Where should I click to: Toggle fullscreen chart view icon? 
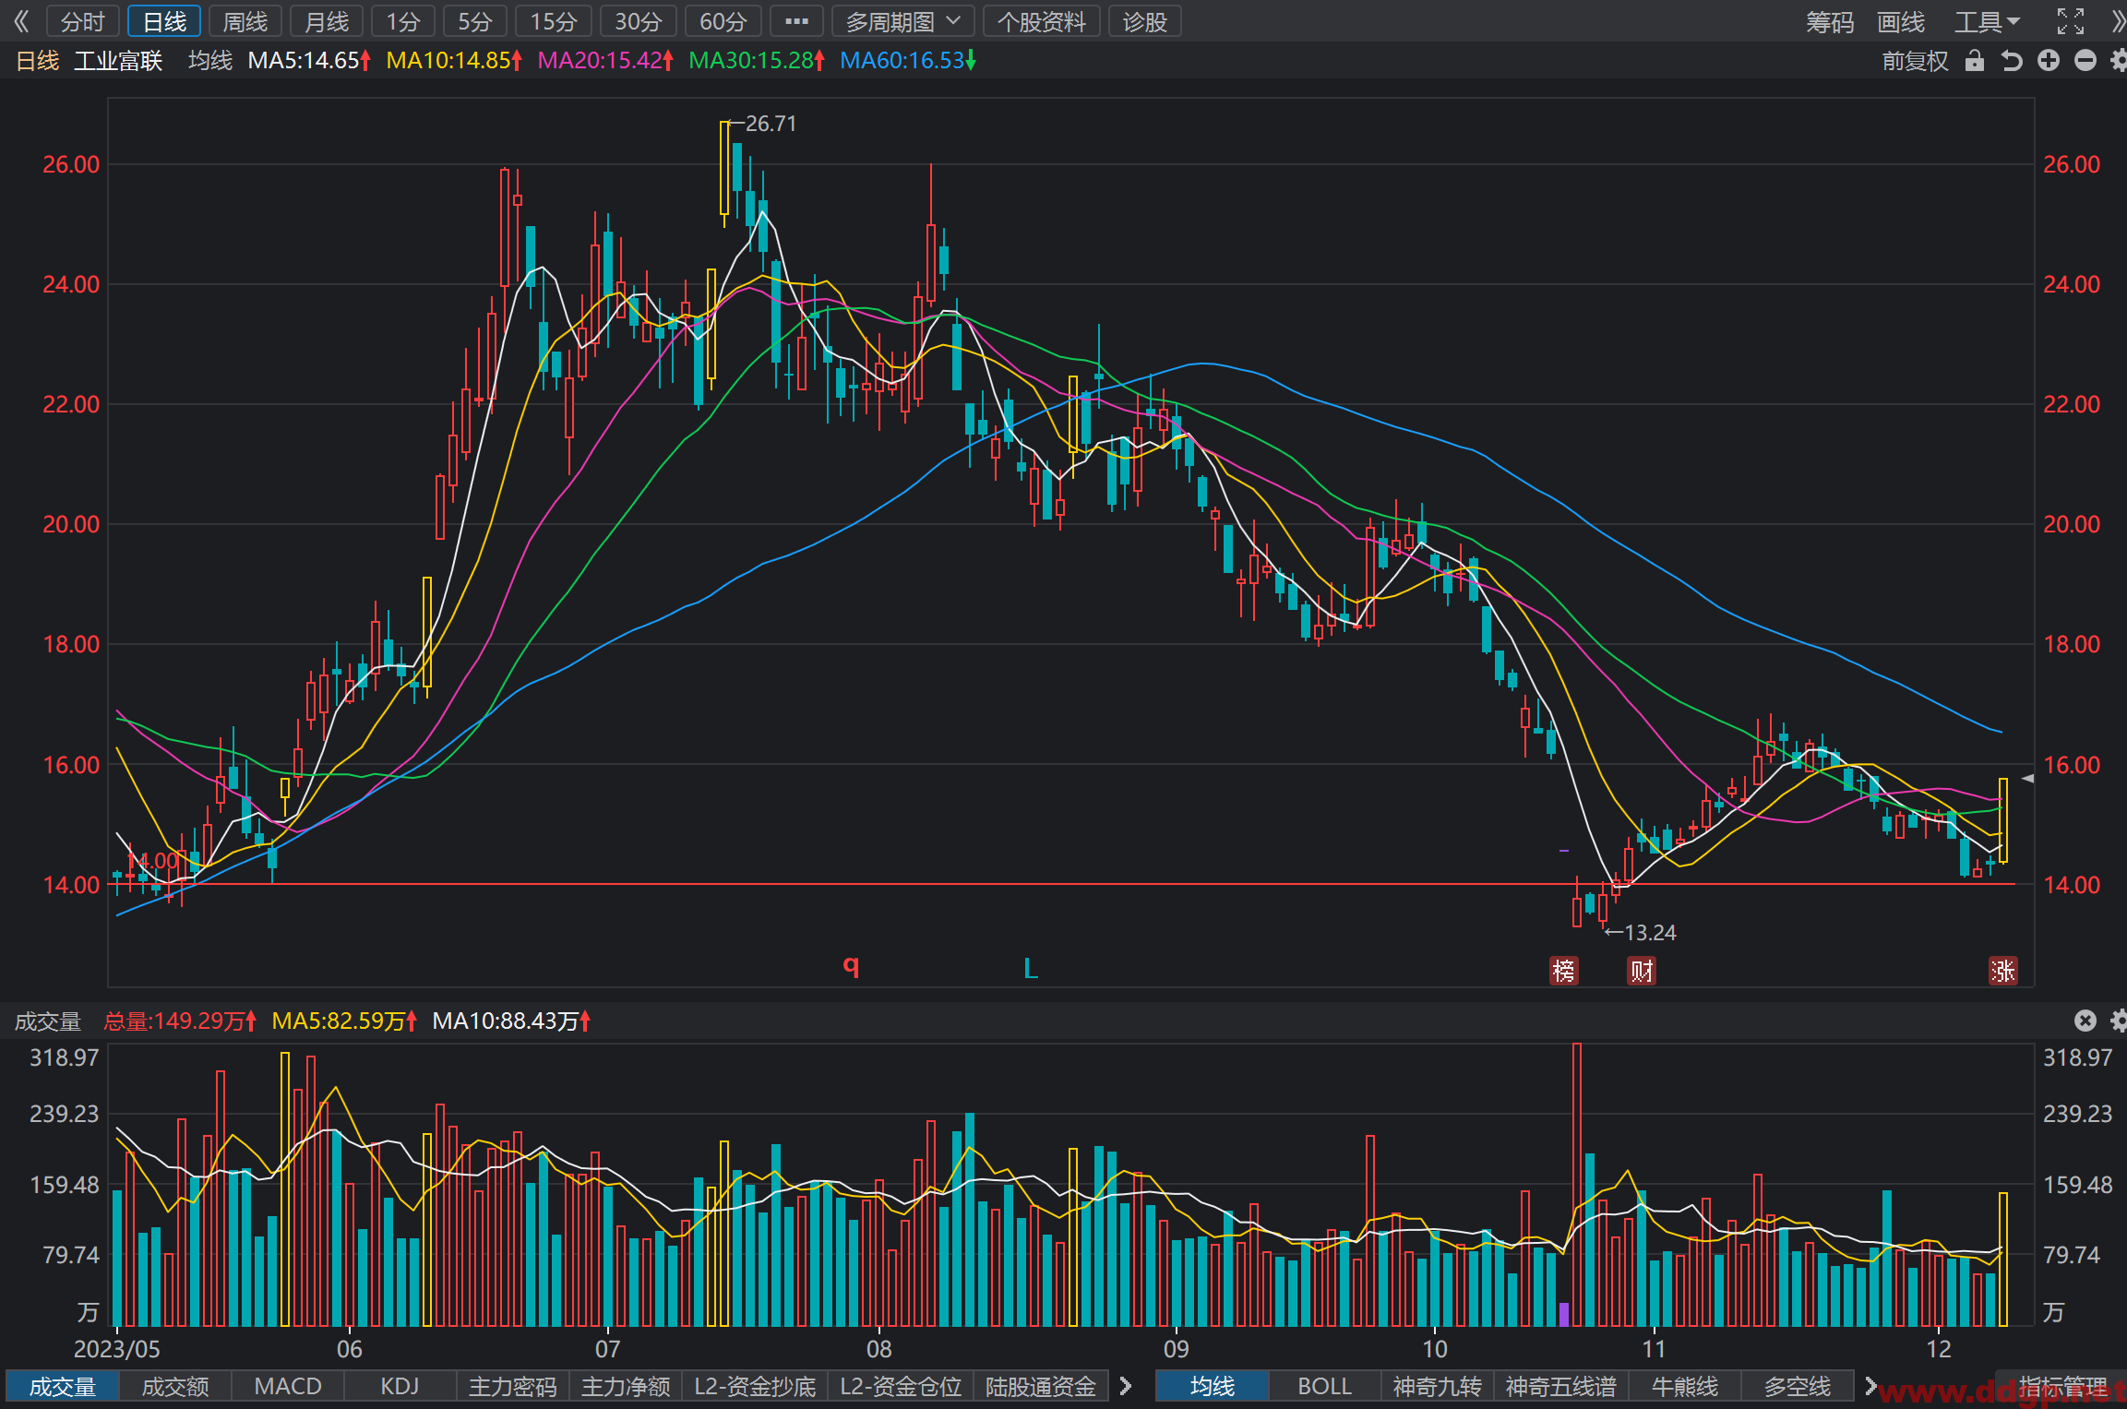2071,21
